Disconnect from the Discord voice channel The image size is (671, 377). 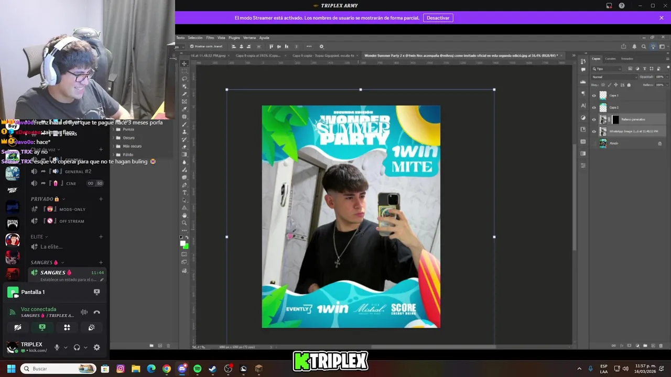[97, 312]
